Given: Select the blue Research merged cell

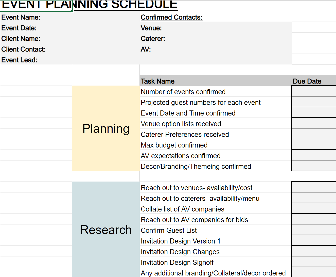Looking at the screenshot, I should point(106,229).
